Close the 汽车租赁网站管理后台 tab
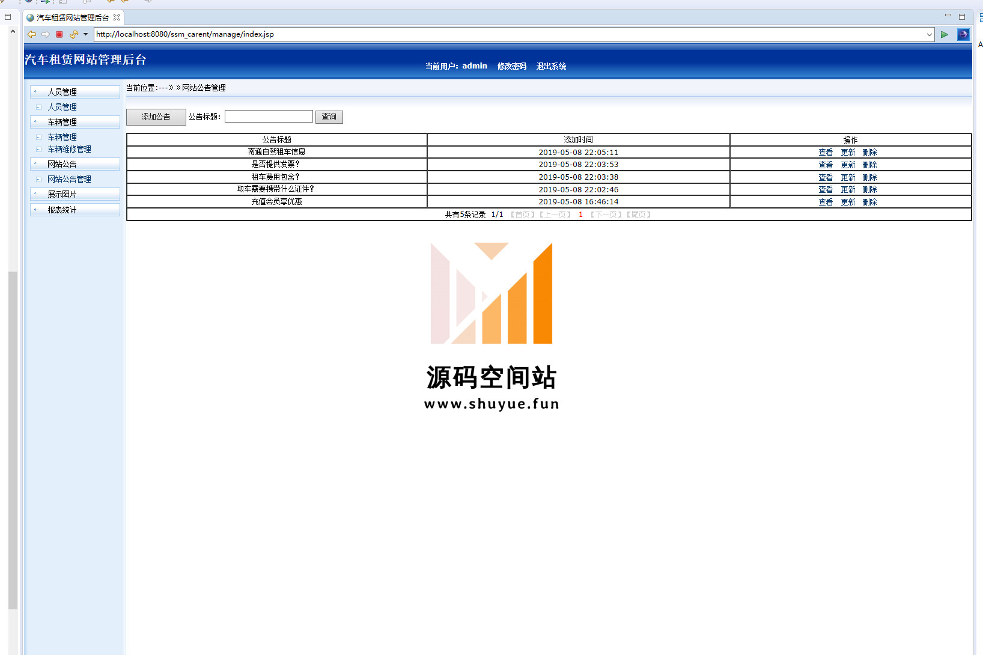 point(117,17)
